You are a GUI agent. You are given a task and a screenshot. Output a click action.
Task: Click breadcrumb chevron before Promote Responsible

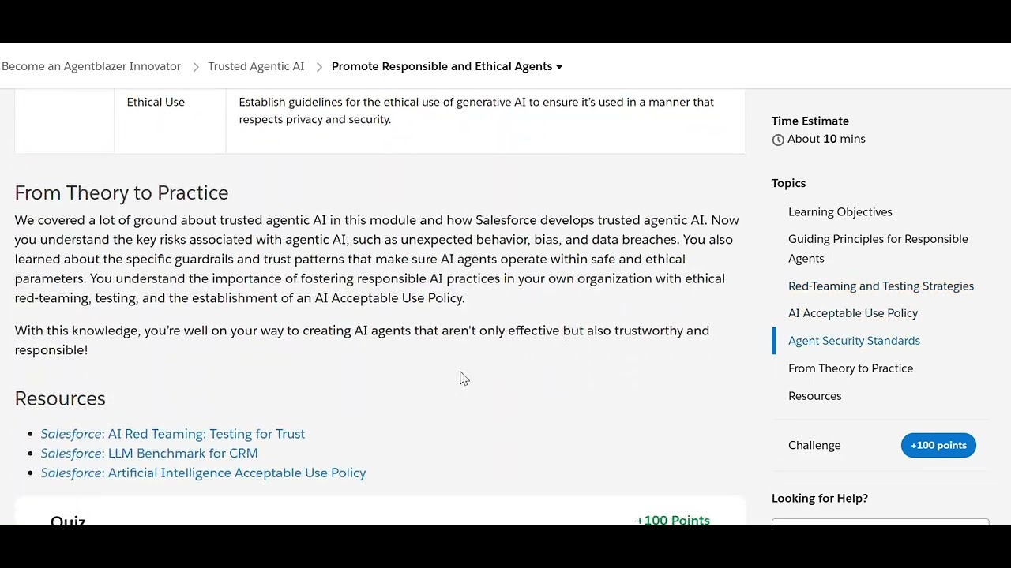tap(319, 67)
